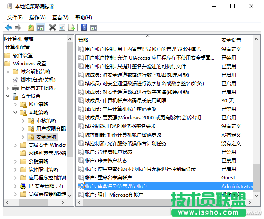This screenshot has height=219, width=264.
Task: Collapse the 安全设置 tree node
Action: 7,96
